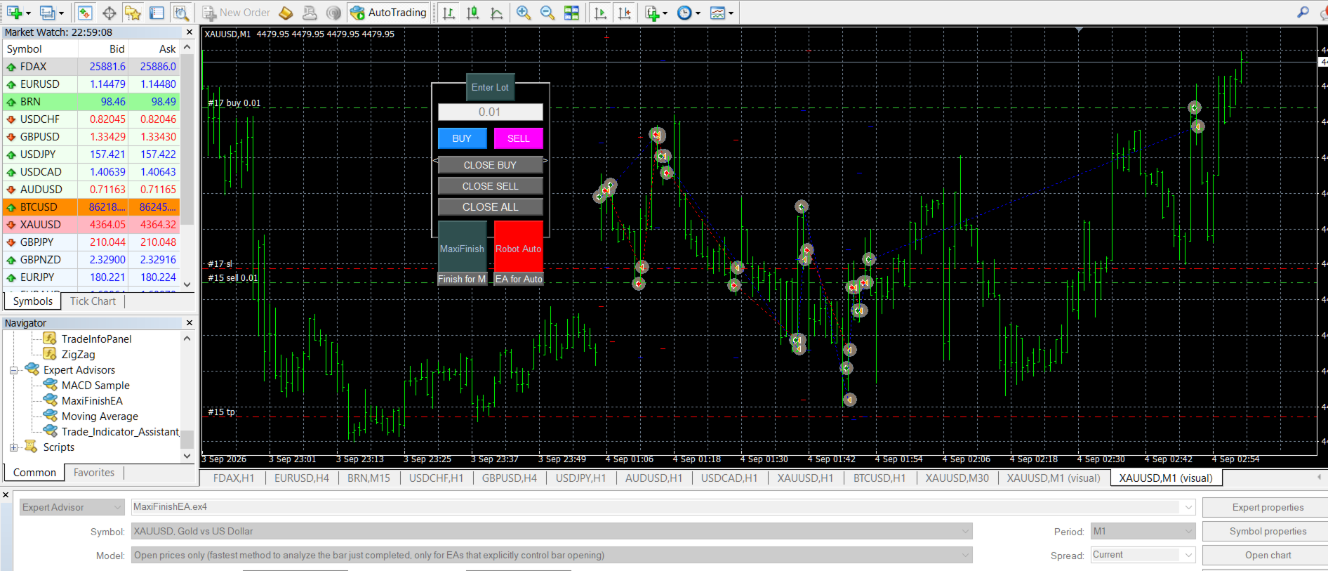Switch to the Tick Chart tab

tap(93, 301)
